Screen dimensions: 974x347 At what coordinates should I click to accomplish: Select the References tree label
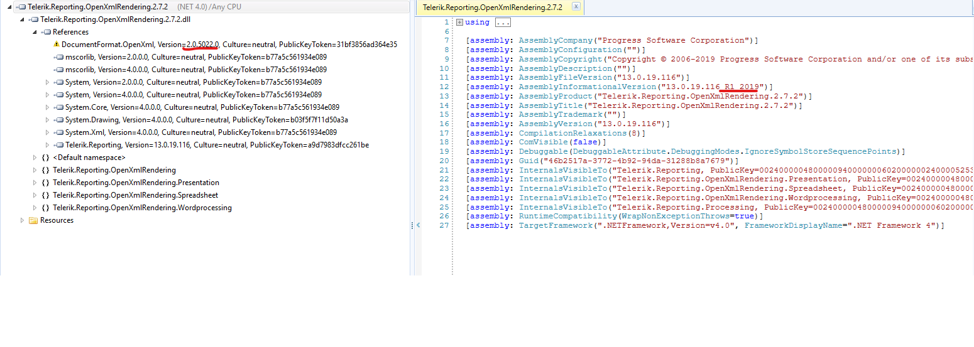click(70, 32)
